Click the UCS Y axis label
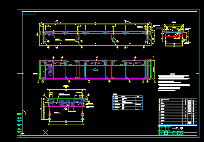 click(x=25, y=112)
